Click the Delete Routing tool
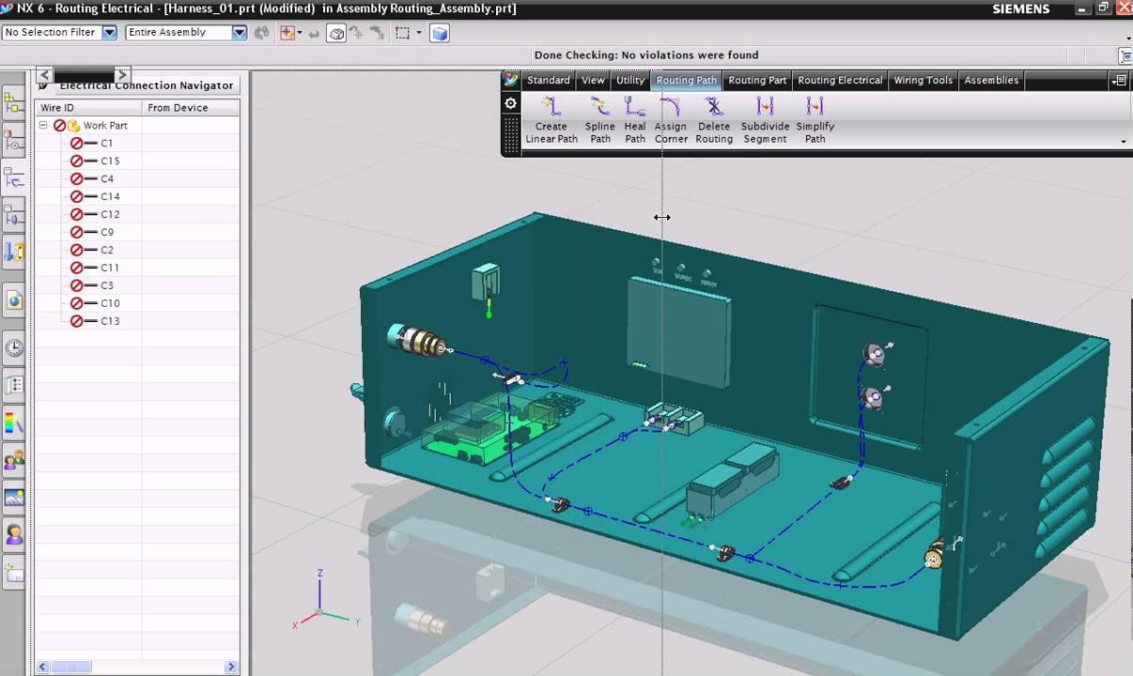This screenshot has width=1133, height=676. pyautogui.click(x=714, y=120)
